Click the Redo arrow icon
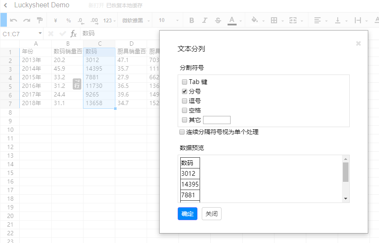 point(27,20)
